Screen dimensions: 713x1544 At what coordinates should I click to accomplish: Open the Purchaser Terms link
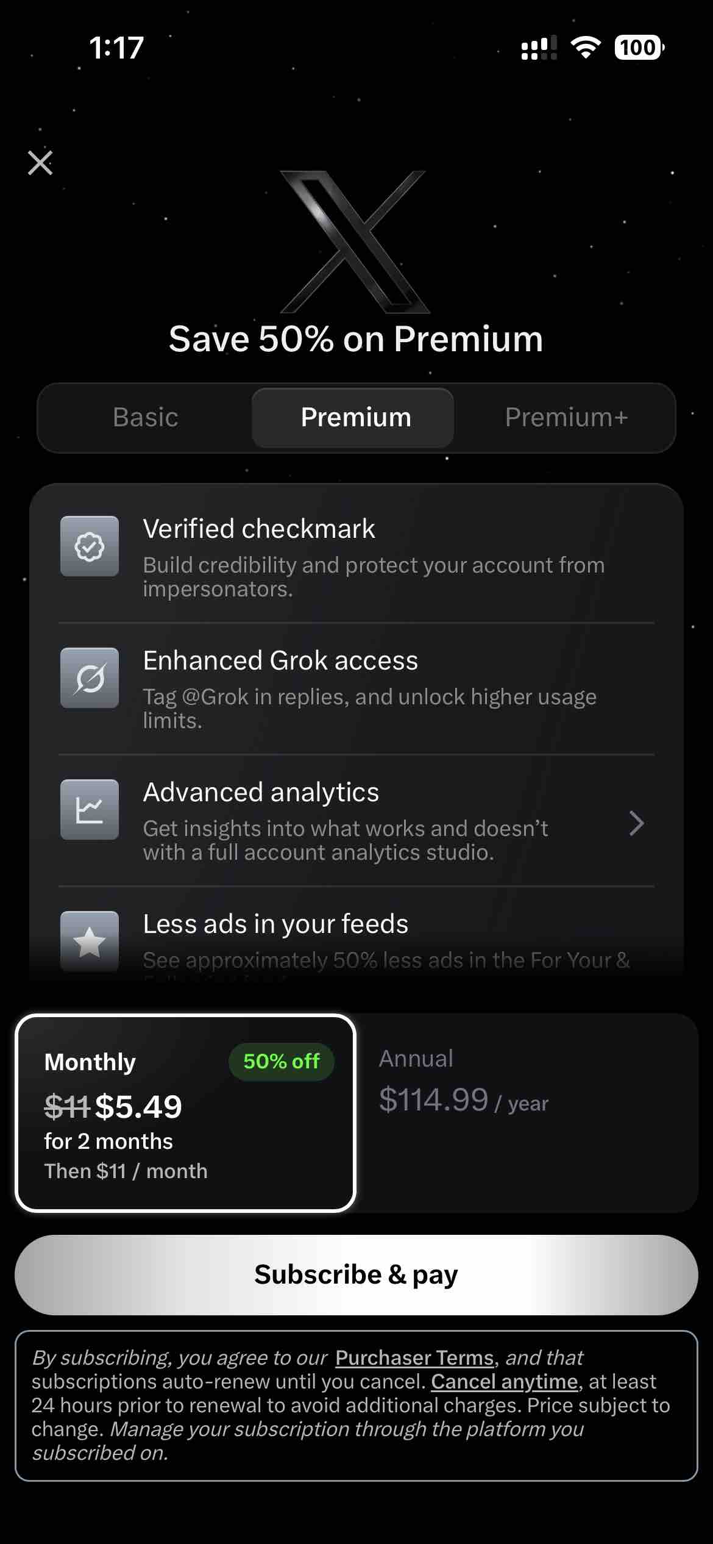point(414,1357)
